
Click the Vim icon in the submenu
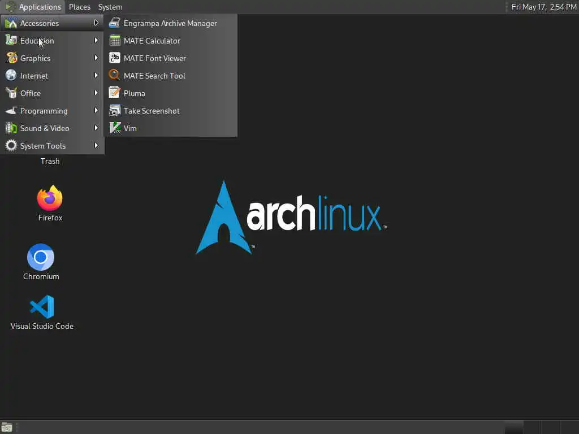click(114, 128)
